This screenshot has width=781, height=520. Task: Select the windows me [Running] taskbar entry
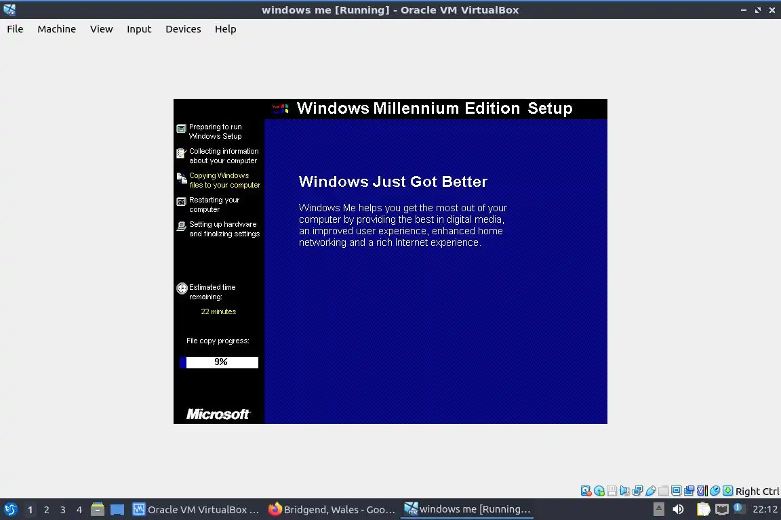(467, 509)
